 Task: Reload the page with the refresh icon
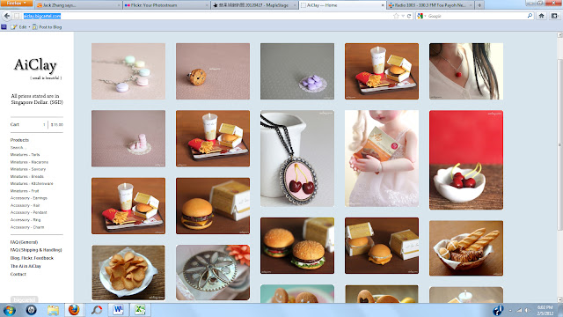409,16
